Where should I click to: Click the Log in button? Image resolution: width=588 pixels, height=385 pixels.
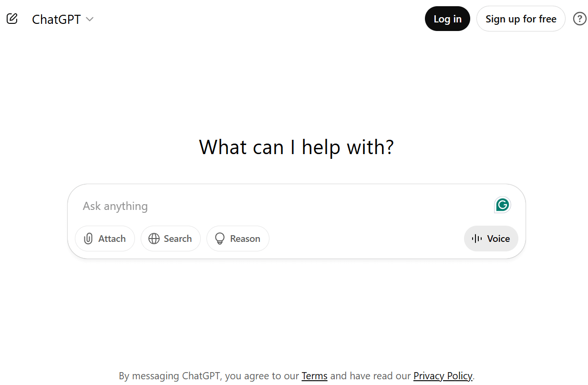click(447, 19)
